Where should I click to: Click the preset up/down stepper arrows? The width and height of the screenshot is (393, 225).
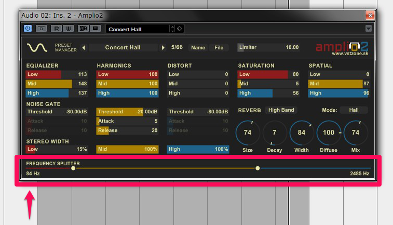[x=172, y=29]
